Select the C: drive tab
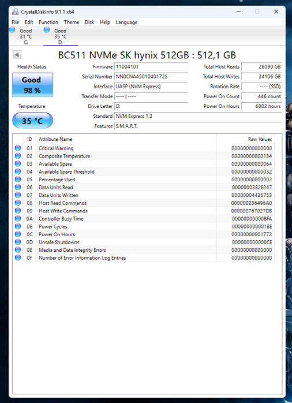The width and height of the screenshot is (292, 403). [x=26, y=36]
